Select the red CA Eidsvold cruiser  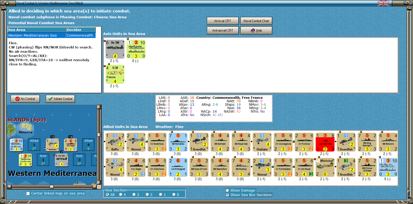[x=325, y=142]
